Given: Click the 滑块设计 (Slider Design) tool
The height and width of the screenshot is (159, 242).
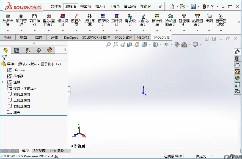Looking at the screenshot, I should point(130,20).
